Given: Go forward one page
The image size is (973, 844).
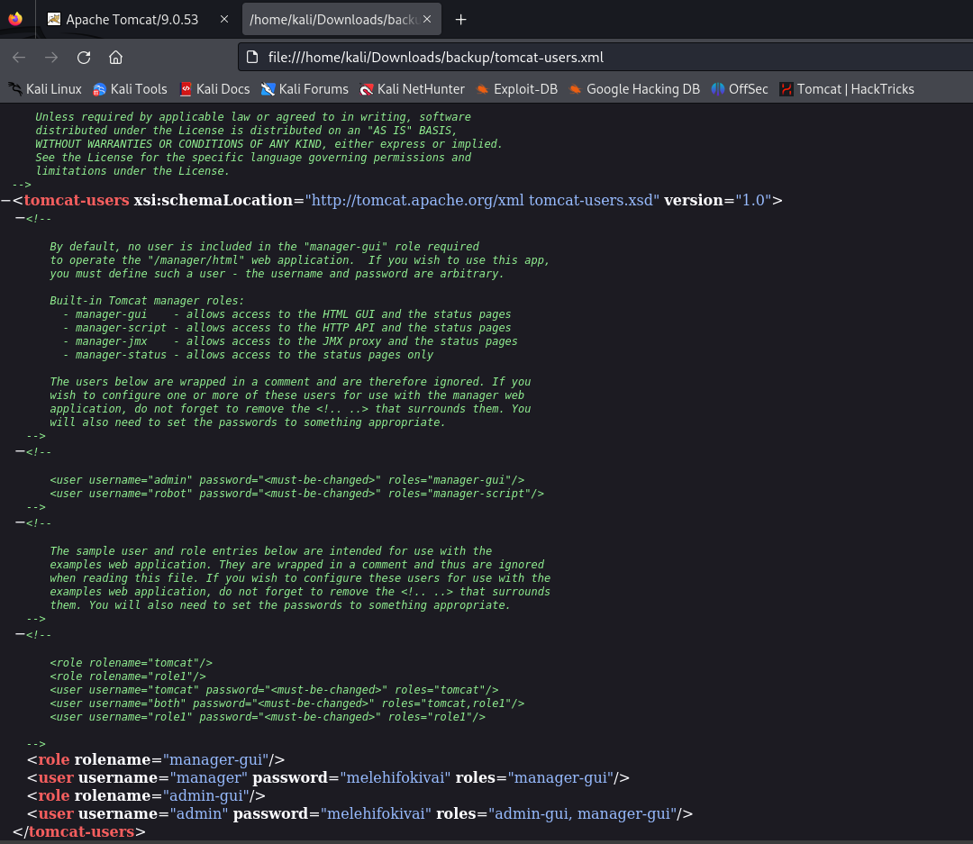Looking at the screenshot, I should click(x=51, y=57).
